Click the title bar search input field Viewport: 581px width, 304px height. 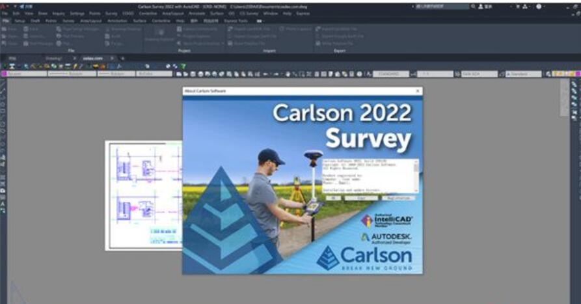pyautogui.click(x=442, y=7)
